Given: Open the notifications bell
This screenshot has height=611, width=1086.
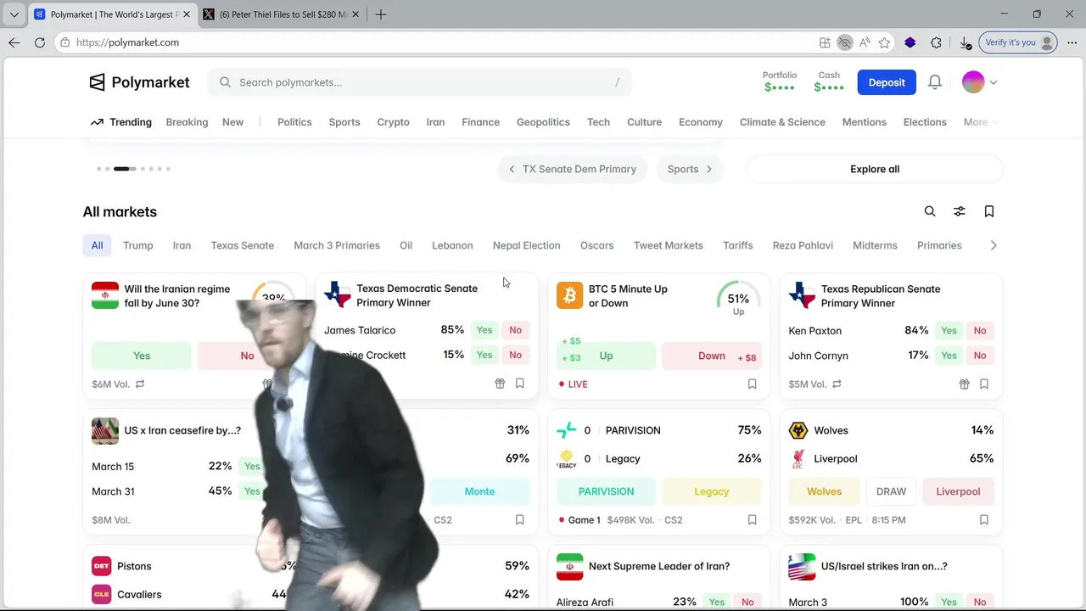Looking at the screenshot, I should pos(935,82).
